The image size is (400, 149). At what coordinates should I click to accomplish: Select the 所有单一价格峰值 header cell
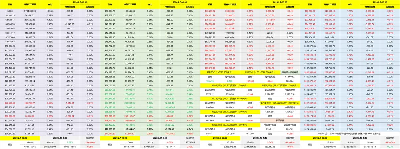pyautogui.click(x=290, y=72)
